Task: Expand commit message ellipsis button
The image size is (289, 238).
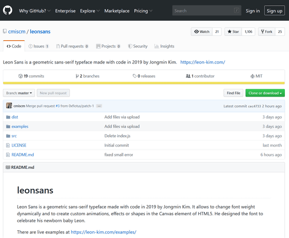Action: click(x=99, y=106)
